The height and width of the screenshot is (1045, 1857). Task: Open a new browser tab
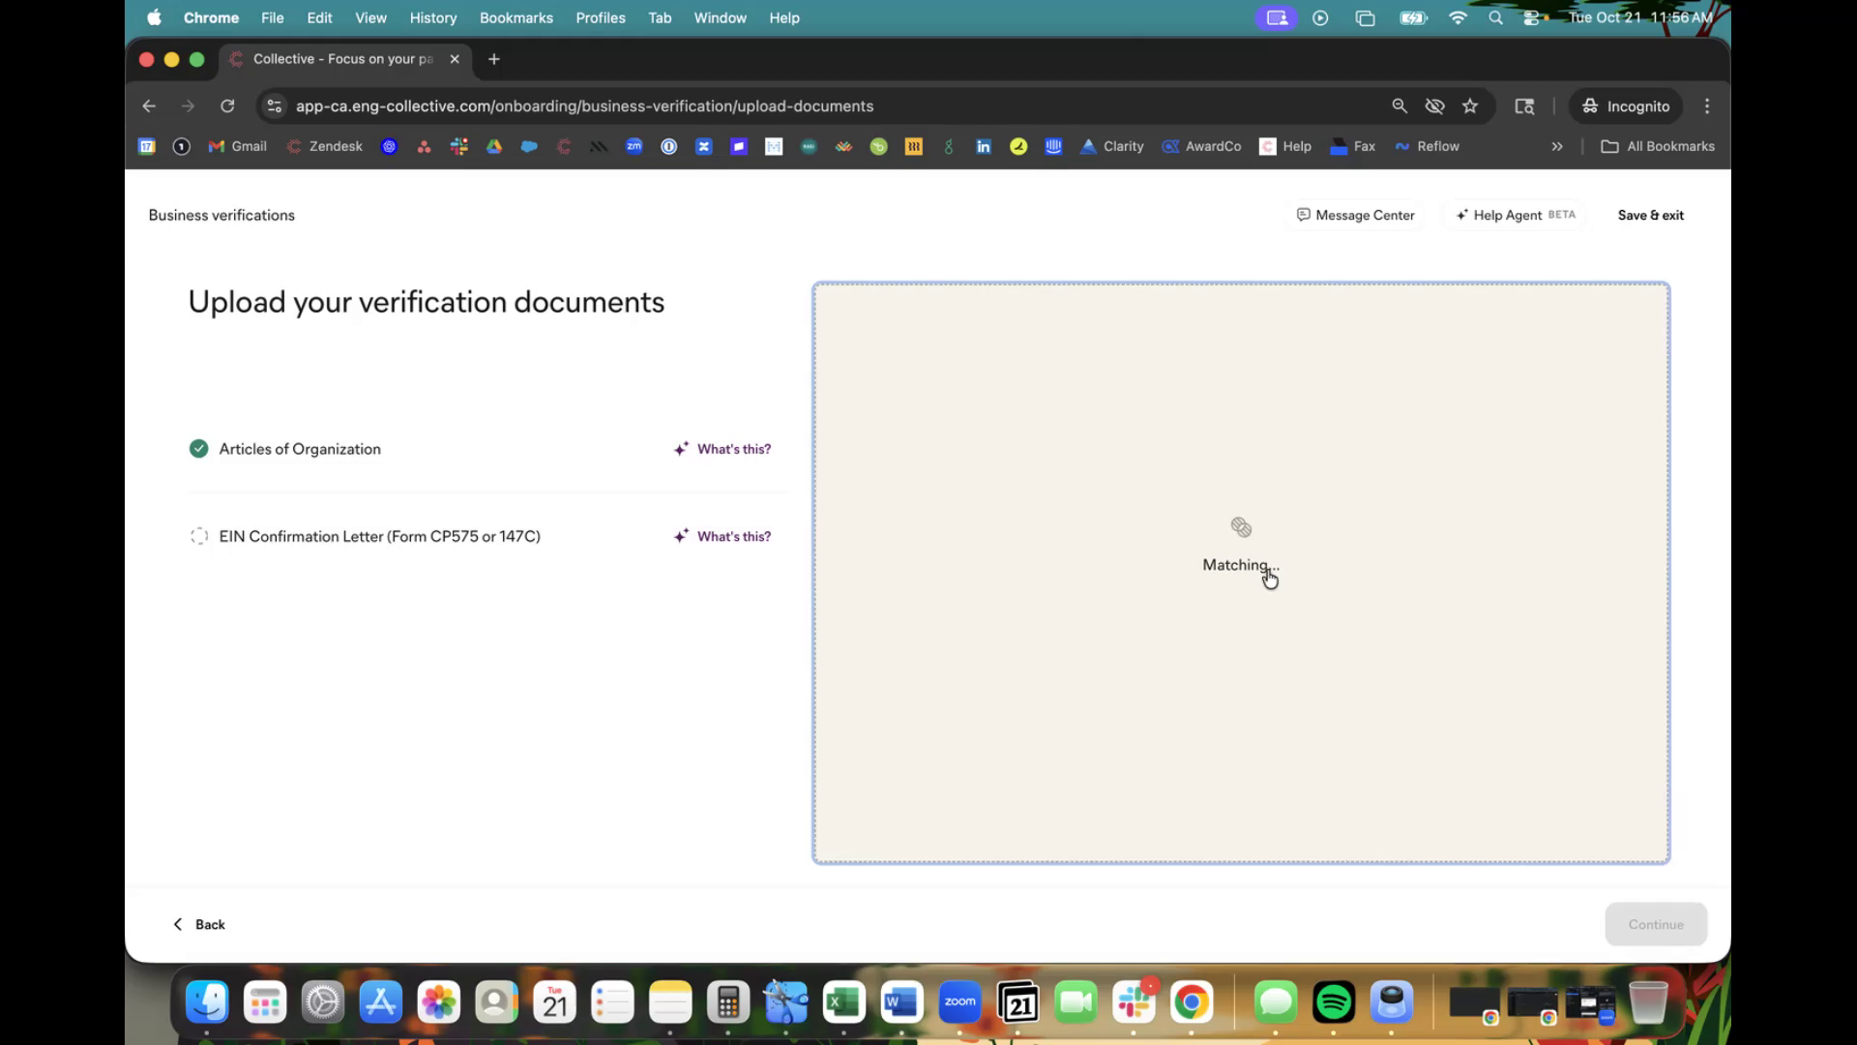coord(494,59)
